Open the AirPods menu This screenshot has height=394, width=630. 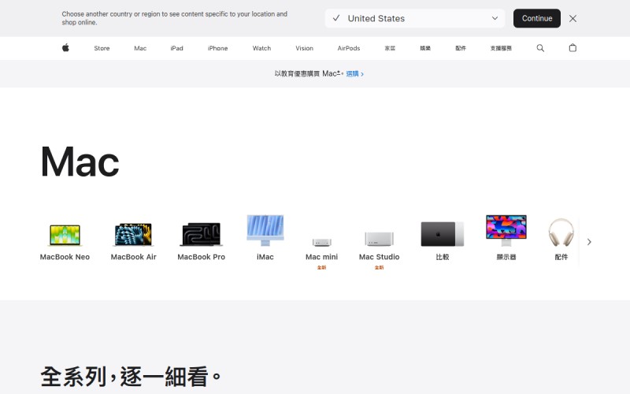coord(349,48)
